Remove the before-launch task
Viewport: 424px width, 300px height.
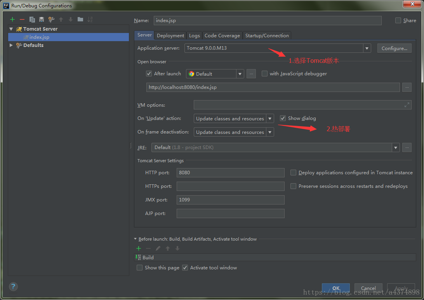148,248
